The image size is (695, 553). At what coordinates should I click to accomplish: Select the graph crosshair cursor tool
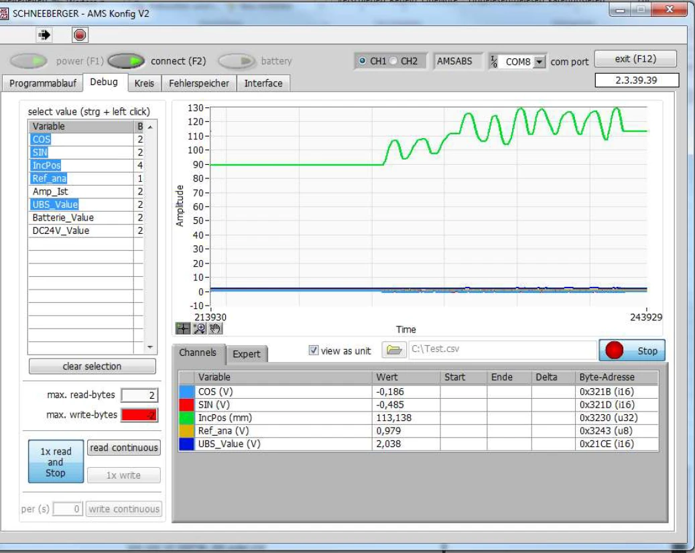click(182, 328)
